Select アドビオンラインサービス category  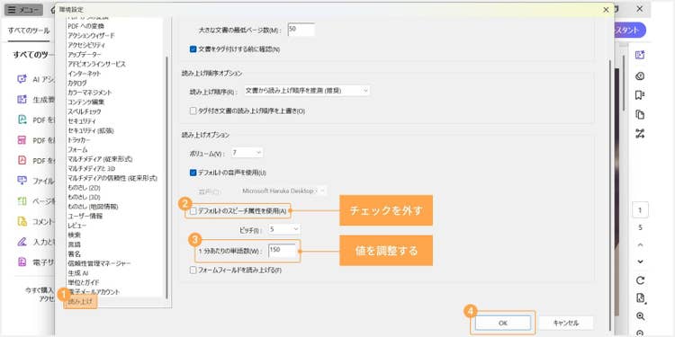click(x=96, y=64)
